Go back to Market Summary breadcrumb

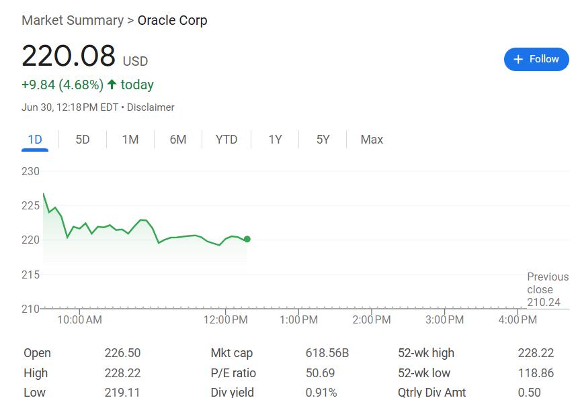[73, 21]
